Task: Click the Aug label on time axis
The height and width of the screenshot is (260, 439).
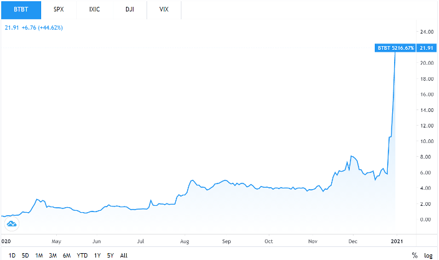Action: (x=185, y=241)
